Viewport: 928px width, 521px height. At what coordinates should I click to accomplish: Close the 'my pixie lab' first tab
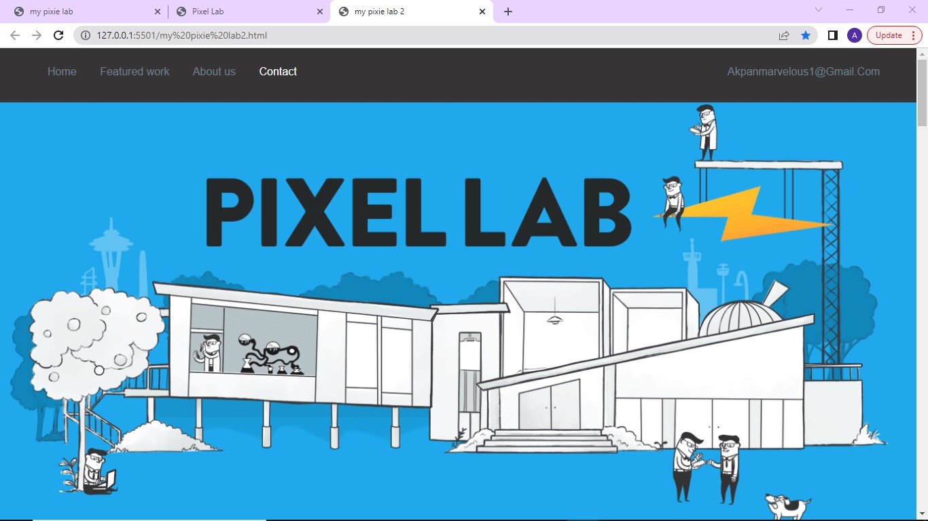coord(158,12)
